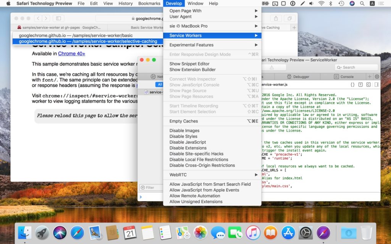Click the Safari back arrow button
This screenshot has height=244, width=391.
pos(38,18)
